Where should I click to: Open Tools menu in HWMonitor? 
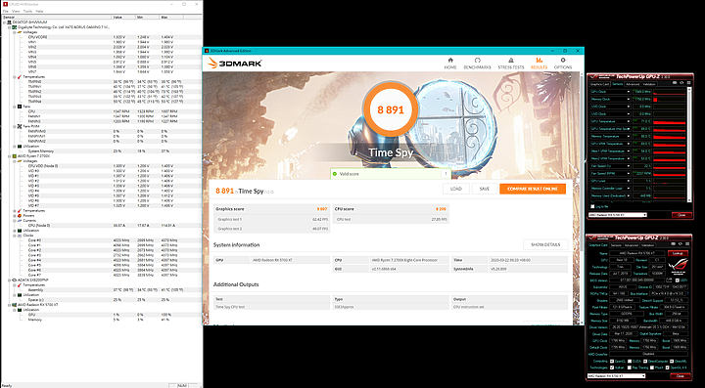point(27,11)
